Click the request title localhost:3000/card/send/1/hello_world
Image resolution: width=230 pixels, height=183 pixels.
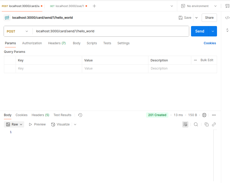pyautogui.click(x=42, y=18)
